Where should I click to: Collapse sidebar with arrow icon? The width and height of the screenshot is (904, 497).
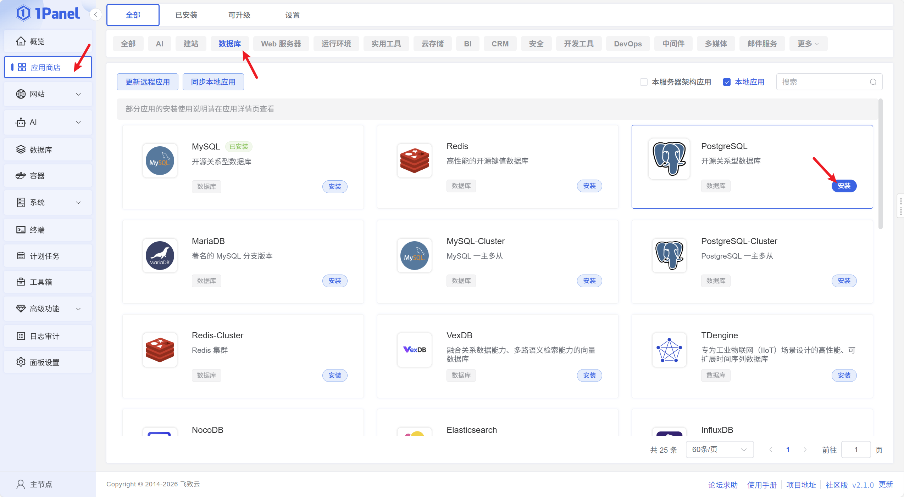(95, 15)
